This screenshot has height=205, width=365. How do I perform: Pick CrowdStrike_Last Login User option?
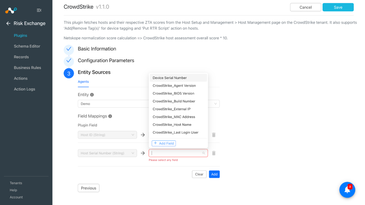(178, 132)
